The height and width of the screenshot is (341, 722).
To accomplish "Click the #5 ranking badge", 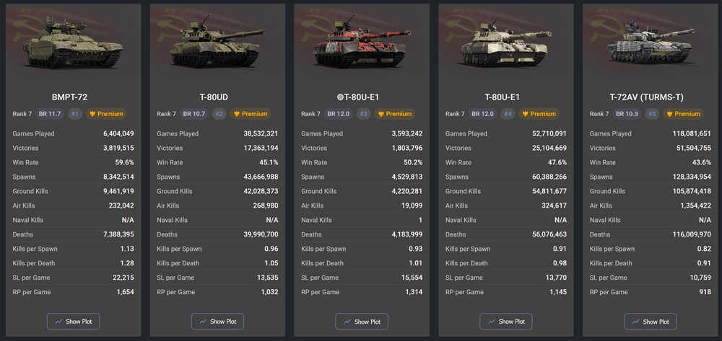I will pos(652,114).
